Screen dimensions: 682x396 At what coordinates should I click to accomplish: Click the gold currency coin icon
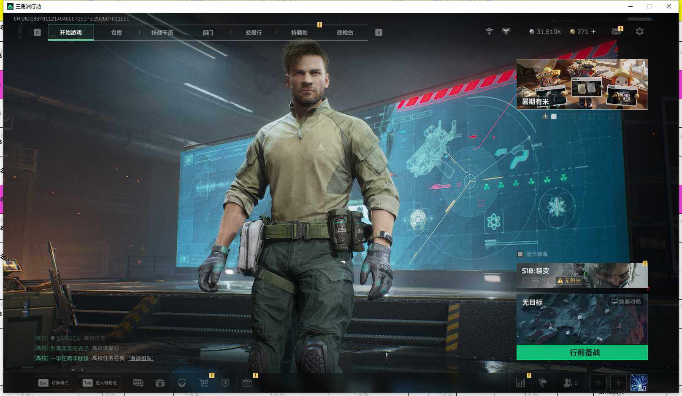tap(573, 32)
